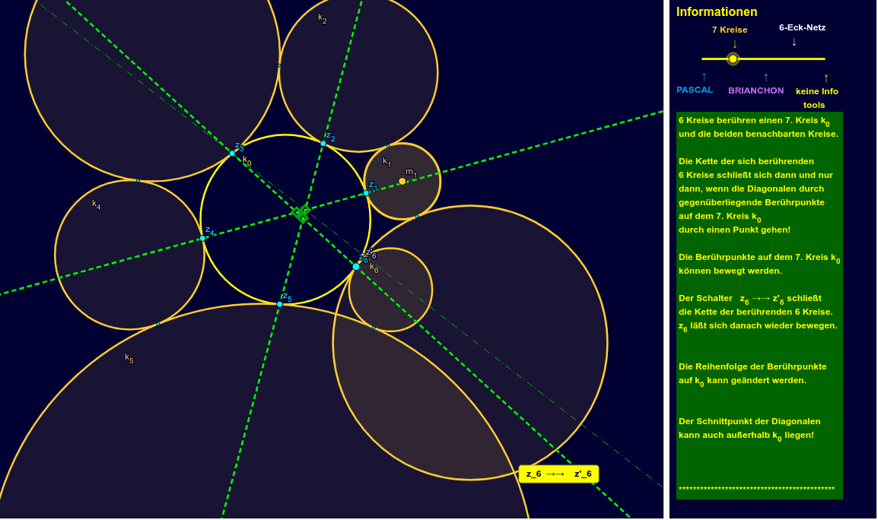This screenshot has height=520, width=878.
Task: Click the up arrow above PASCAL
Action: (x=704, y=77)
